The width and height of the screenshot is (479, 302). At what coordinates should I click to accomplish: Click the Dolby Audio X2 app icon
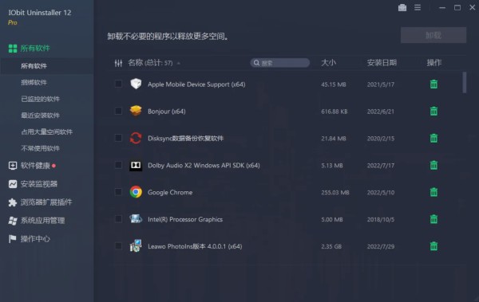click(136, 165)
